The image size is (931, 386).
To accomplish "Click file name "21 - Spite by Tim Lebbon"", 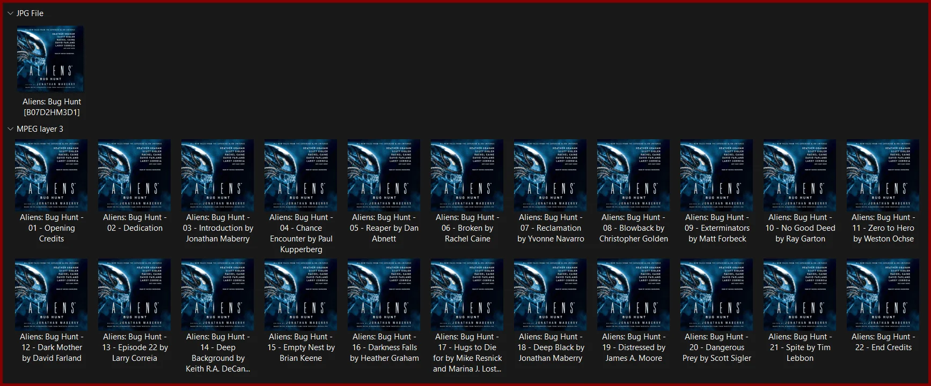I will (800, 347).
